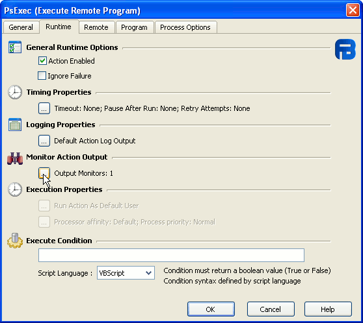Open the Remote tab
The image size is (363, 323).
click(96, 27)
